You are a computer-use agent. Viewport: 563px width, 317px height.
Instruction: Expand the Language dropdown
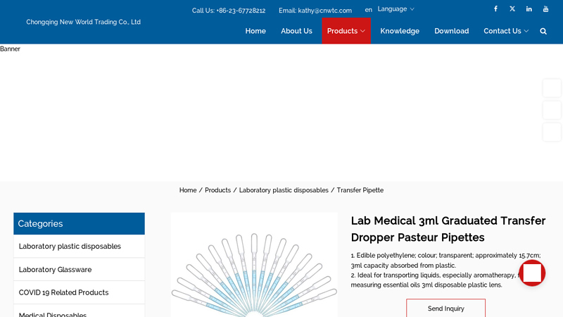(x=396, y=9)
